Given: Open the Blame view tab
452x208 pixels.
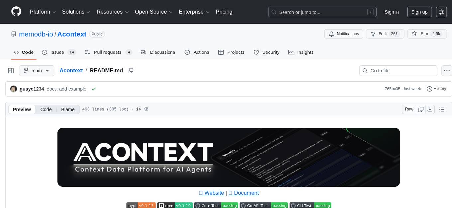Looking at the screenshot, I should coord(68,109).
